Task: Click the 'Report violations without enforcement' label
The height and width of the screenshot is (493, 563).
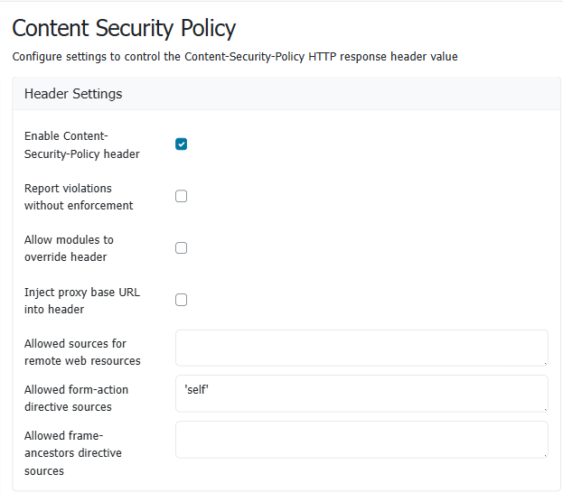Action: [x=79, y=197]
